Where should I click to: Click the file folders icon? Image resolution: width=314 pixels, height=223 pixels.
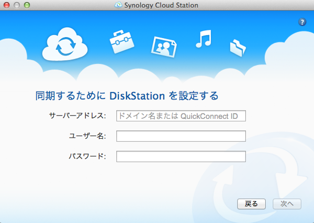238,48
